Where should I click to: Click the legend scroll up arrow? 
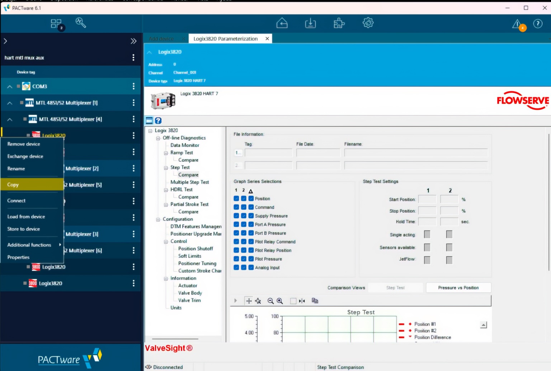pos(484,325)
